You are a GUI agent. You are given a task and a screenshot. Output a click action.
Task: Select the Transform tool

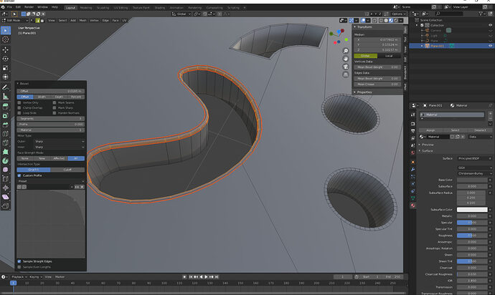pos(5,77)
